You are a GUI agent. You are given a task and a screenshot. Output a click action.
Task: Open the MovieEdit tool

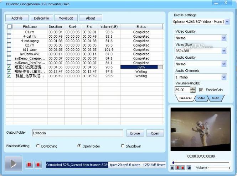pyautogui.click(x=66, y=18)
